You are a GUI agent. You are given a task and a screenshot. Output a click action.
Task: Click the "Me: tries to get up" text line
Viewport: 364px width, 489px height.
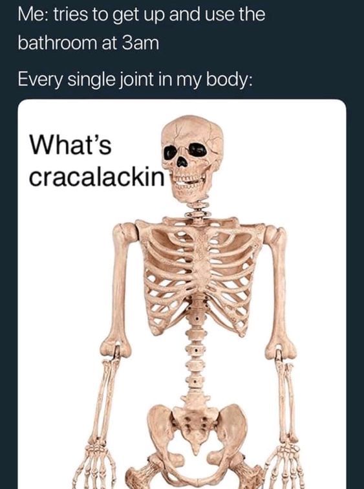[x=142, y=15]
